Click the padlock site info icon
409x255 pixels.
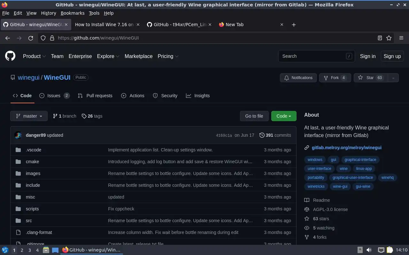[x=52, y=38]
